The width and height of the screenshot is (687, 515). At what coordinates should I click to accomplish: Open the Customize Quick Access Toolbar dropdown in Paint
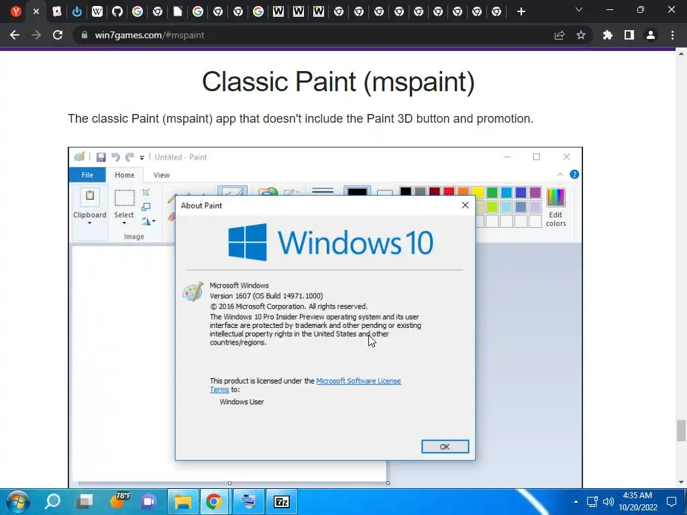pyautogui.click(x=142, y=158)
